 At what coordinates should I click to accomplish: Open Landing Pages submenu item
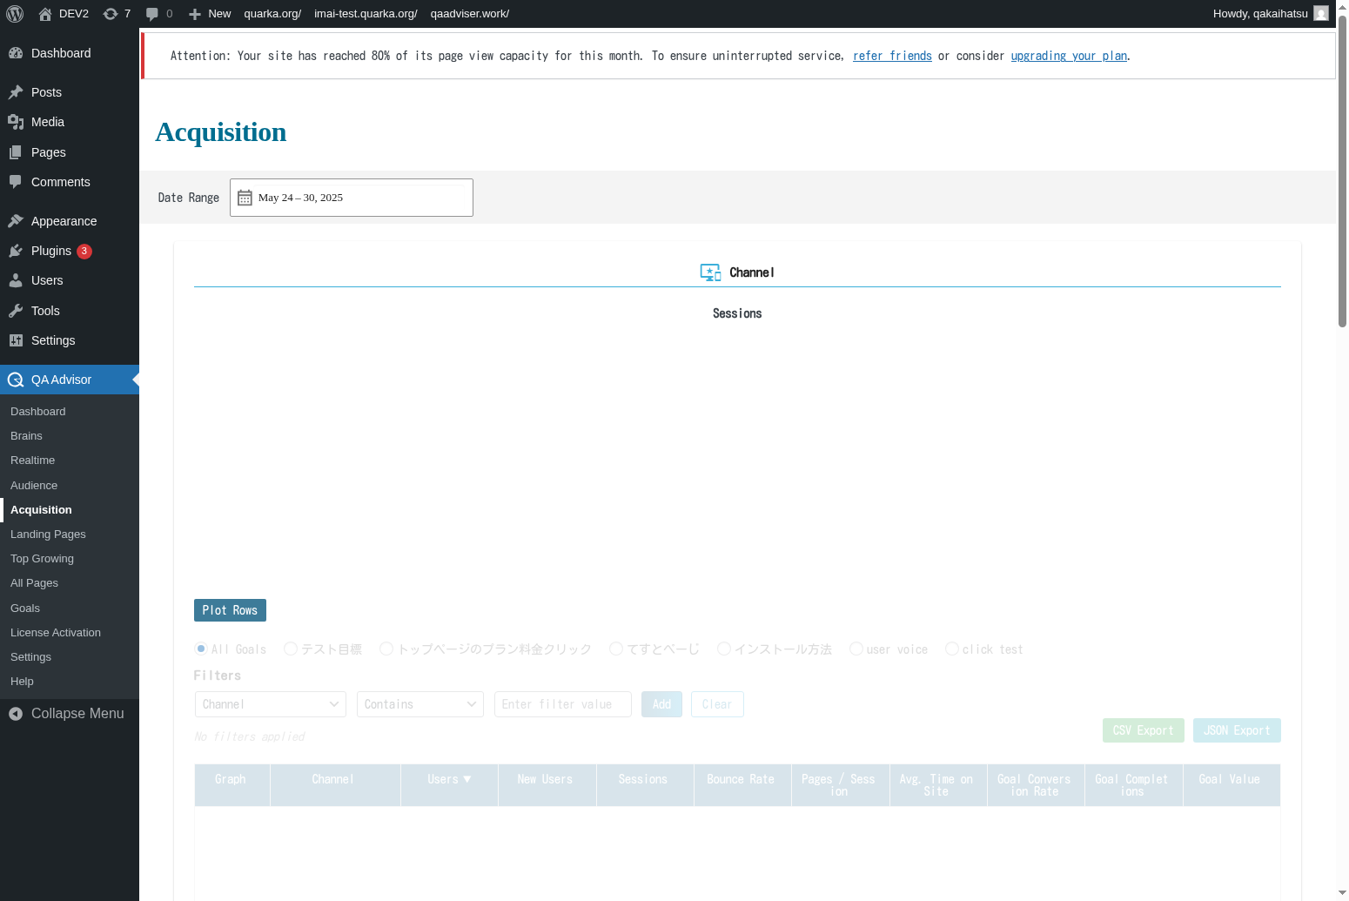[48, 535]
